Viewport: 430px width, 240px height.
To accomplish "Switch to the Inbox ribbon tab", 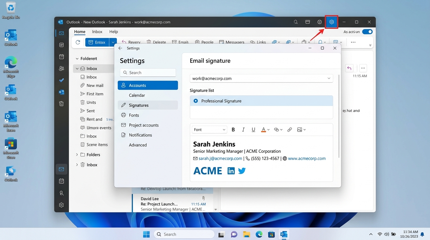I will [x=97, y=32].
